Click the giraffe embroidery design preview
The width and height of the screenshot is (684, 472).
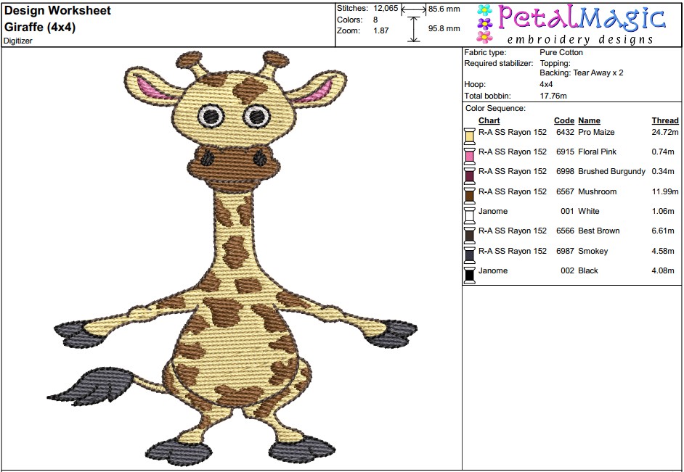(232, 257)
